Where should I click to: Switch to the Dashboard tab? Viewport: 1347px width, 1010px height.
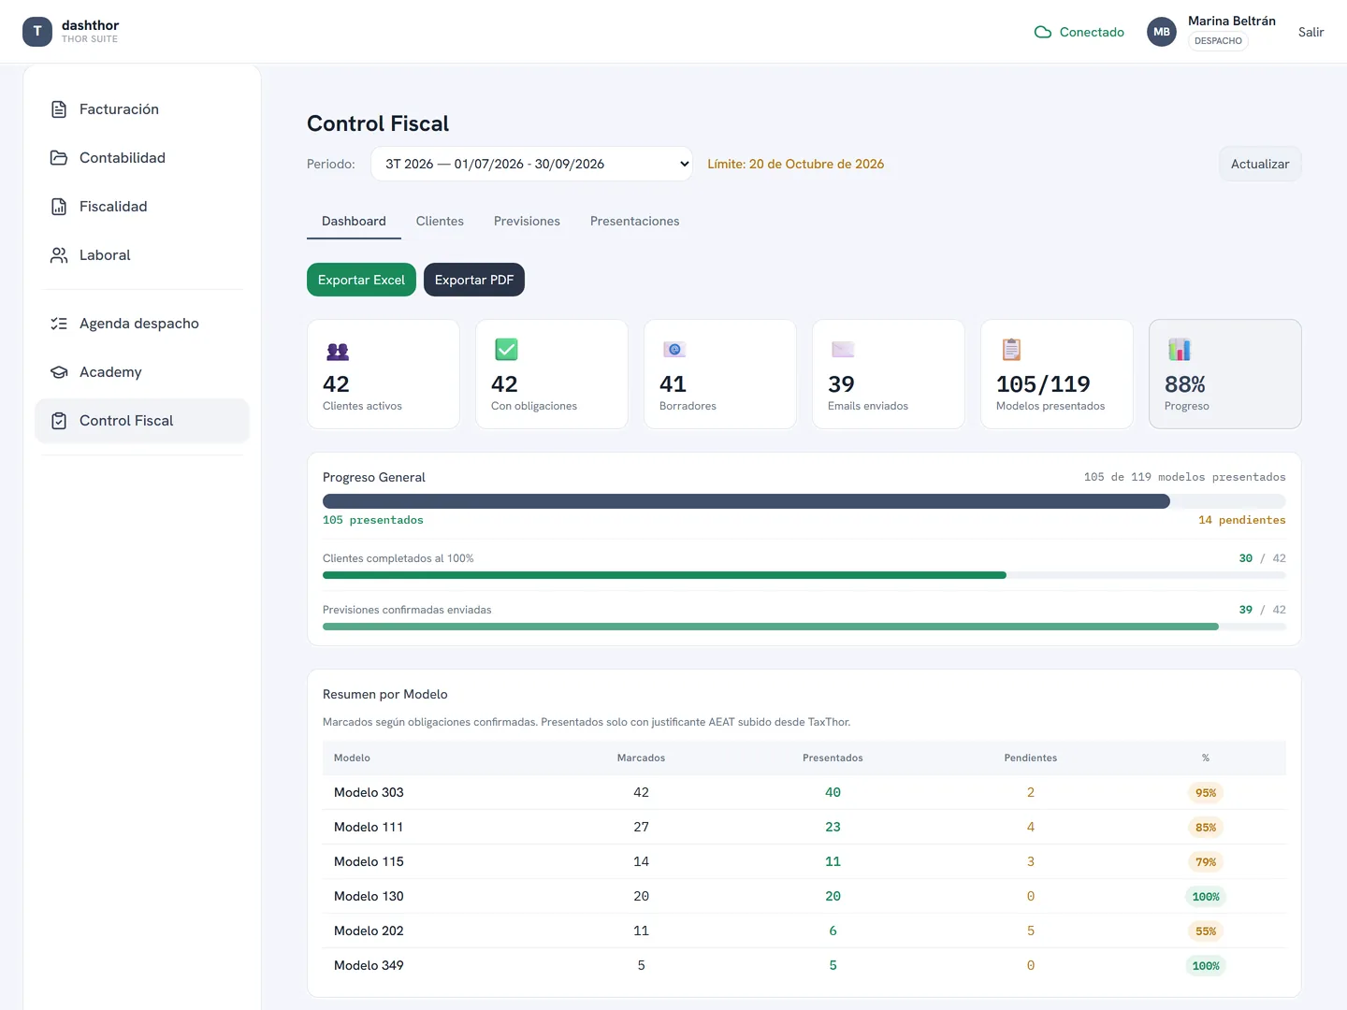pos(354,222)
